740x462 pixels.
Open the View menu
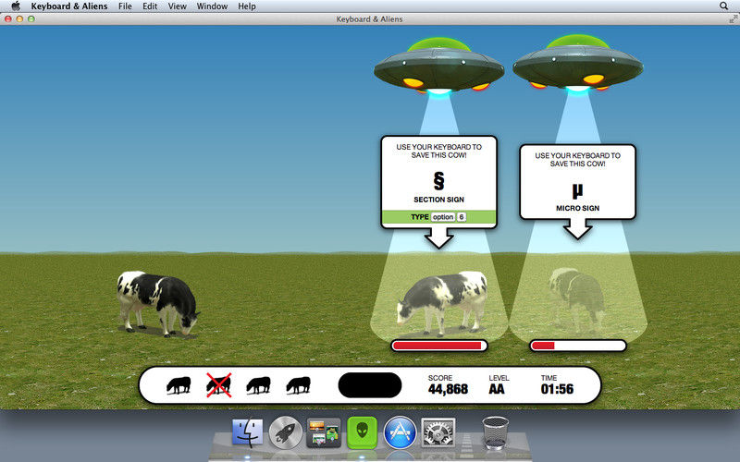point(177,6)
